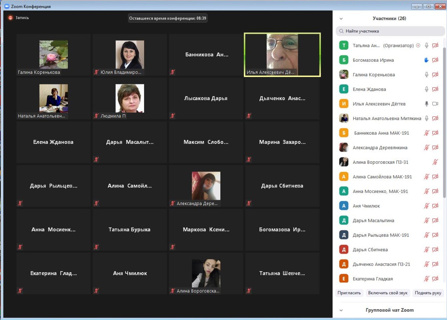Click Александра Деревянкина's avatar in participants list

(344, 148)
